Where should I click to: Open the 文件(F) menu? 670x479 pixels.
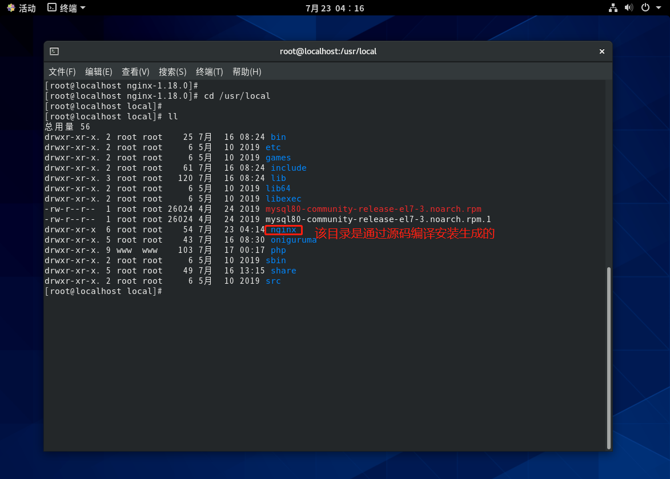[x=62, y=72]
